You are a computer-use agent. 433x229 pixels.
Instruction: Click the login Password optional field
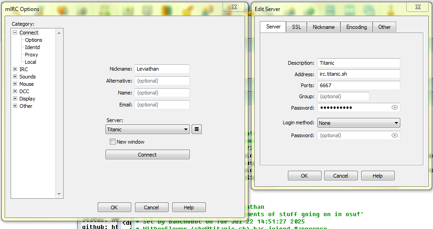coord(359,135)
